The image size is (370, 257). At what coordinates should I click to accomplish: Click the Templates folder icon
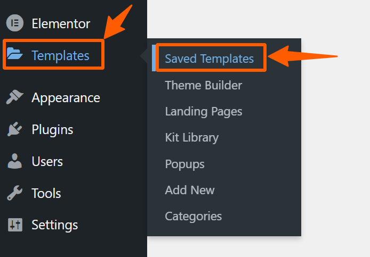[x=14, y=53]
